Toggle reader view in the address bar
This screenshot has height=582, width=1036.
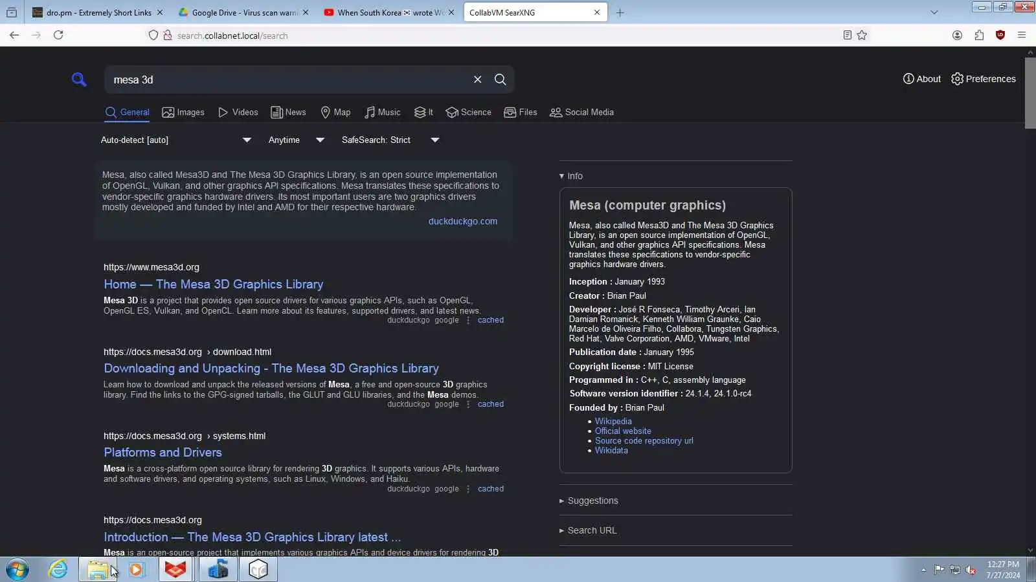coord(847,35)
